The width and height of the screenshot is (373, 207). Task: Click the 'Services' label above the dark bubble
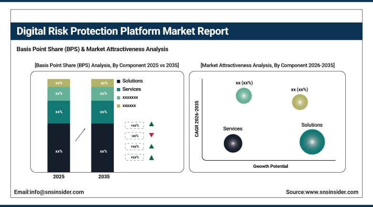pos(233,129)
